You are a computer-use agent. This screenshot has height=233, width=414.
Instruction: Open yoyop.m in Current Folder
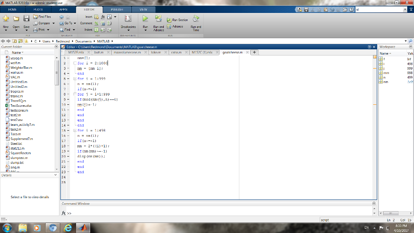16,58
